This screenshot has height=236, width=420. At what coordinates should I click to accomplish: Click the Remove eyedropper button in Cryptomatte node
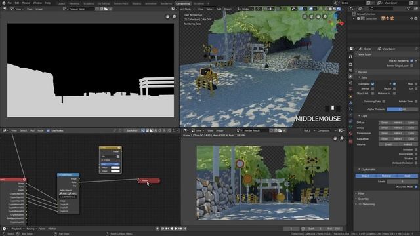[73, 193]
